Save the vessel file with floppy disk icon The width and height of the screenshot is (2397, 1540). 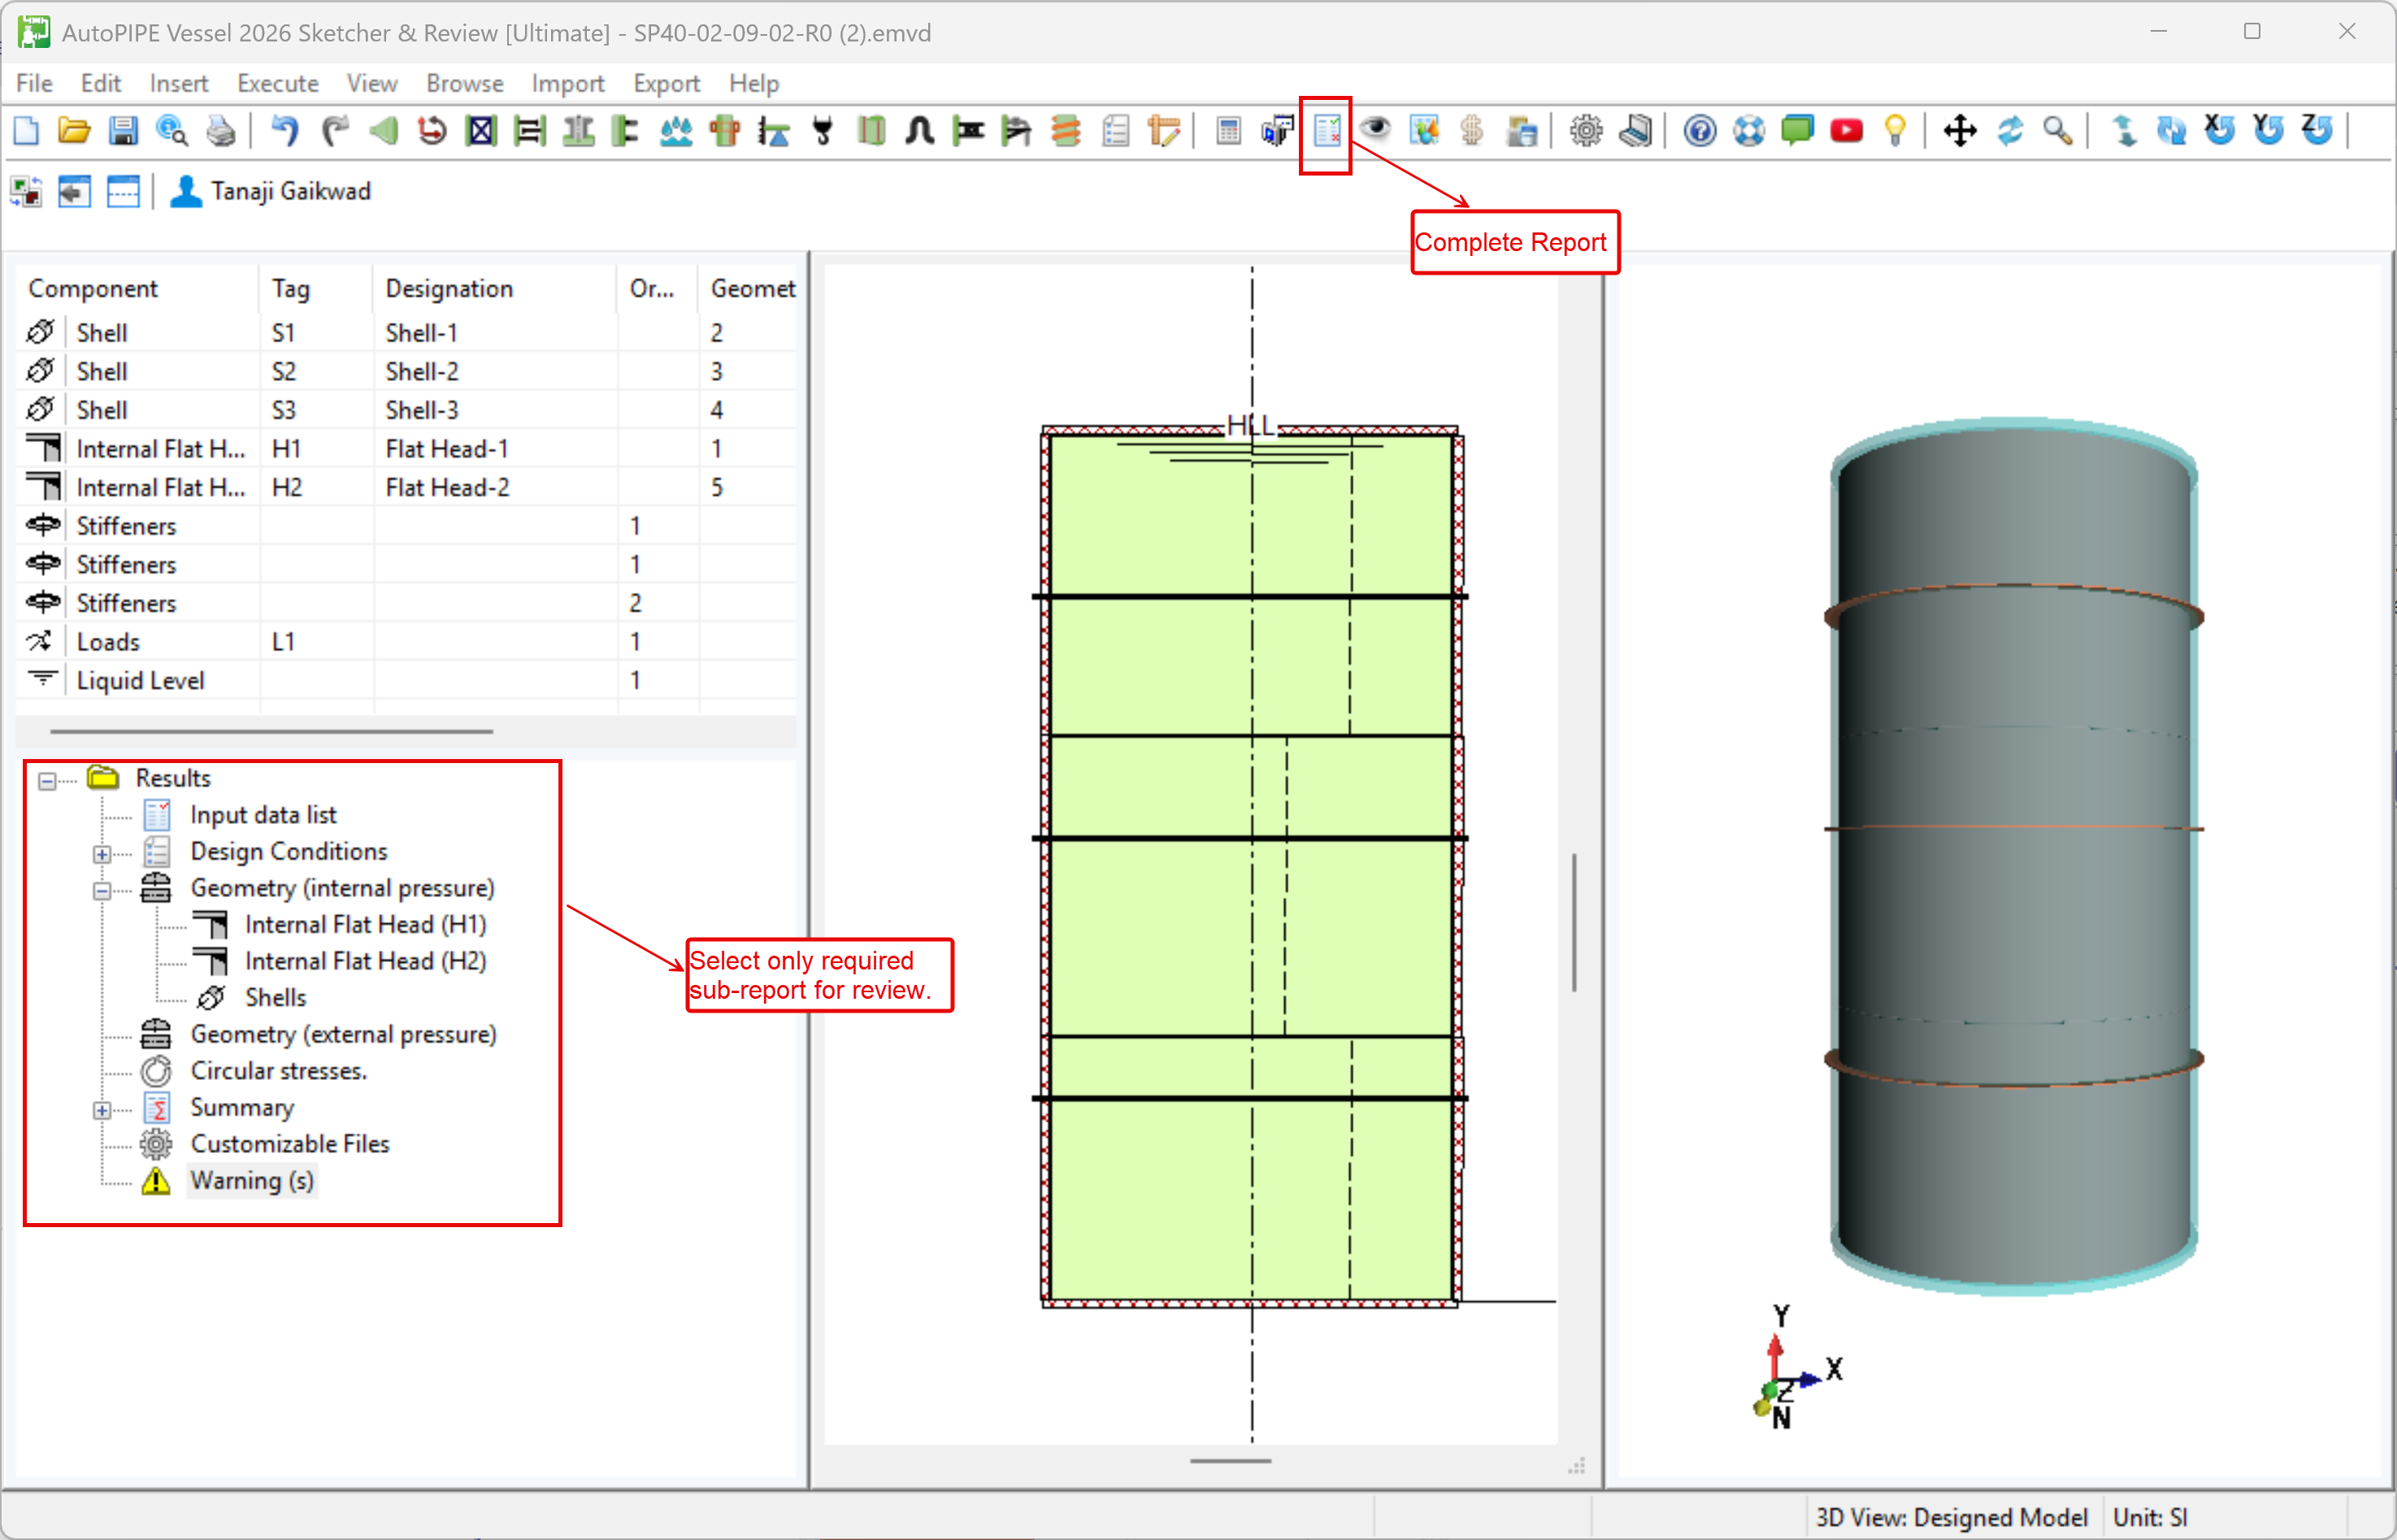pos(123,131)
